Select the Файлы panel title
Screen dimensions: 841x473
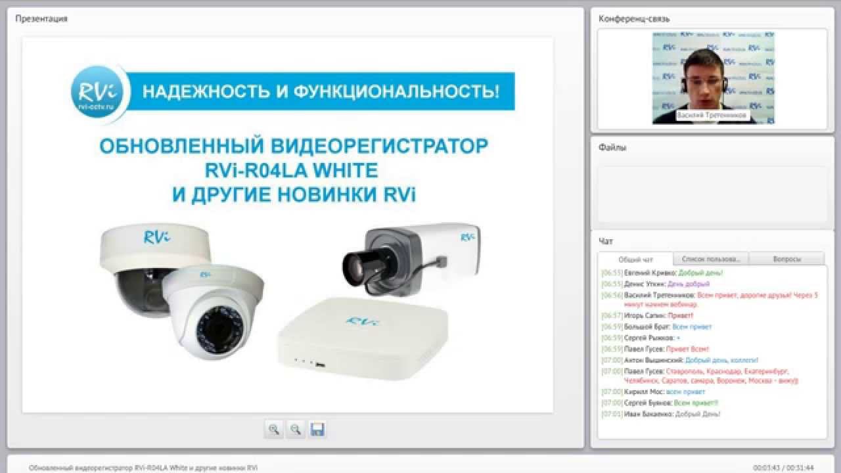[612, 148]
